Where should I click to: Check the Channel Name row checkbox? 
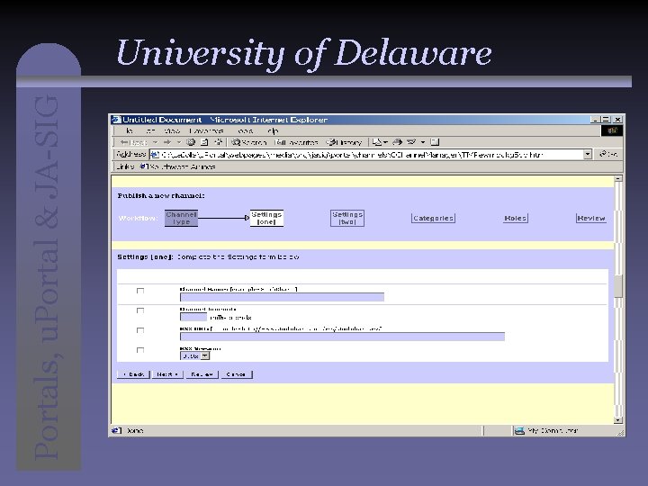point(140,291)
